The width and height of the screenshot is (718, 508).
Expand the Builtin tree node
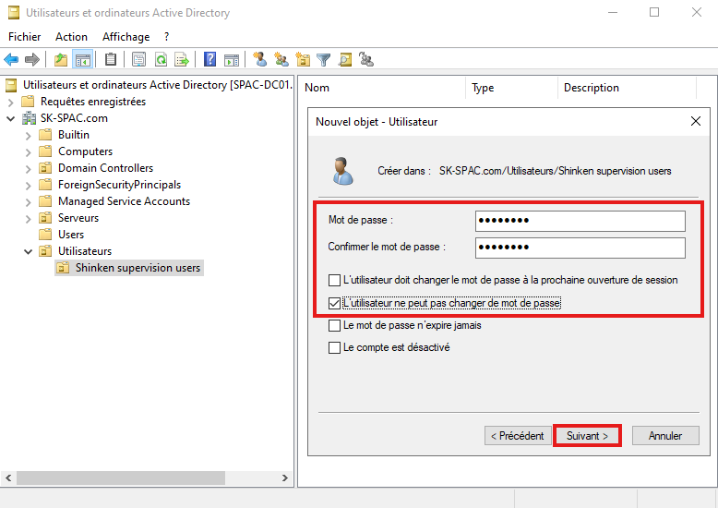28,135
